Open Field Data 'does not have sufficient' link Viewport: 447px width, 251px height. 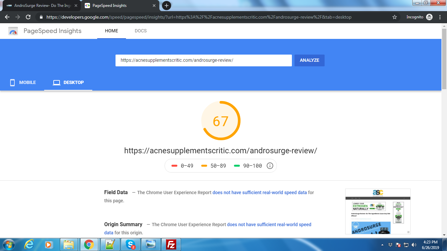pyautogui.click(x=259, y=192)
